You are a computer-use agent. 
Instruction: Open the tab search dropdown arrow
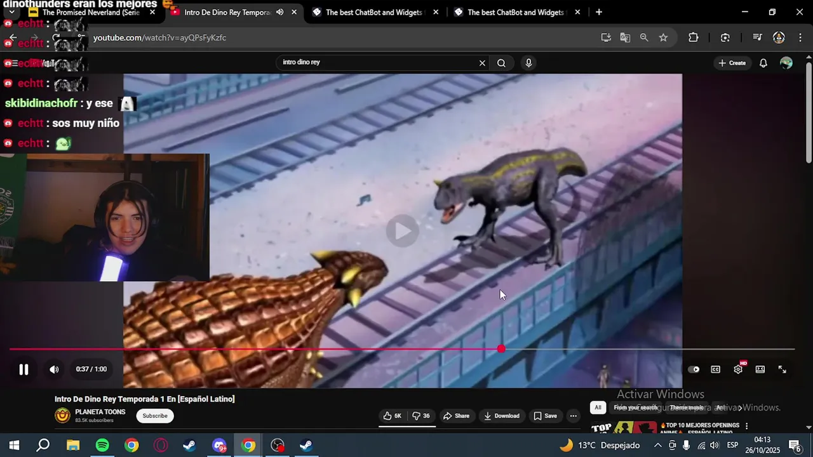[11, 12]
